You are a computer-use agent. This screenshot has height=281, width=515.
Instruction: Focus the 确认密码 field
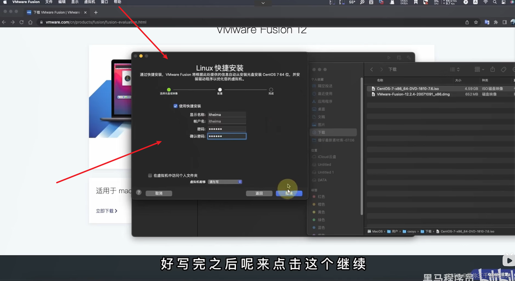click(x=227, y=136)
